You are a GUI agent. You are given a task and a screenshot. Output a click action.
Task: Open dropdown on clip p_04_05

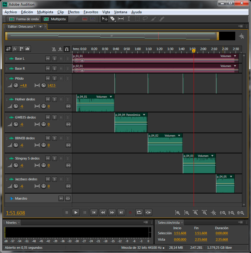click(231, 176)
